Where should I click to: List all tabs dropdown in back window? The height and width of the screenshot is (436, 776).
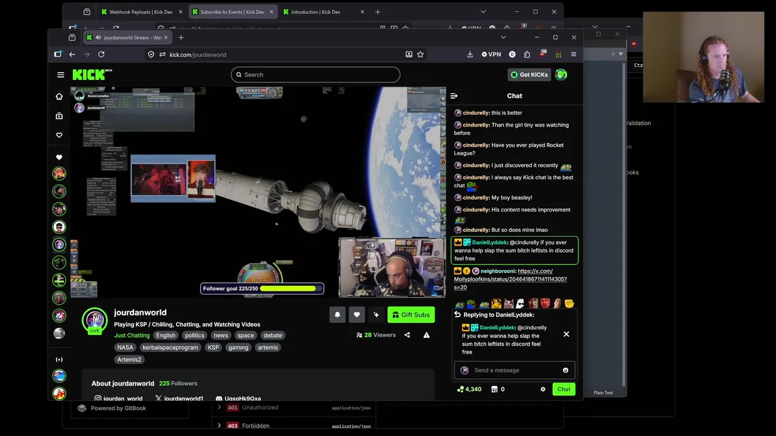(483, 12)
